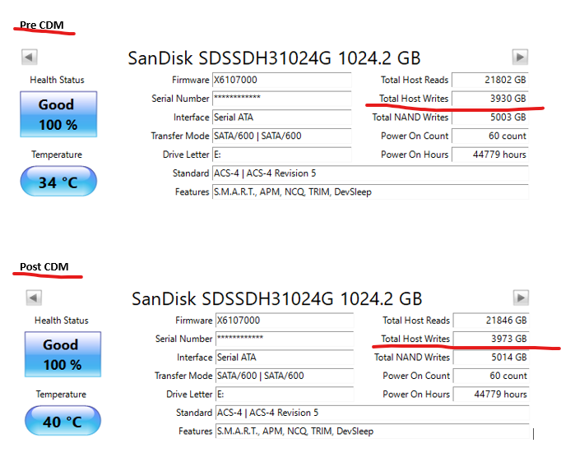The width and height of the screenshot is (561, 457).
Task: Click Total Host Writes label in Pre CDM
Action: (x=414, y=99)
